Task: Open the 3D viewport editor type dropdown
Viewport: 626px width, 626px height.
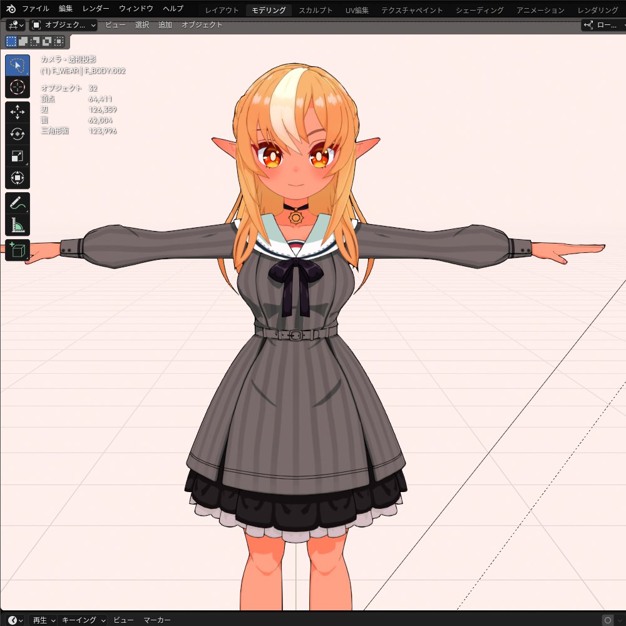Action: click(x=16, y=25)
